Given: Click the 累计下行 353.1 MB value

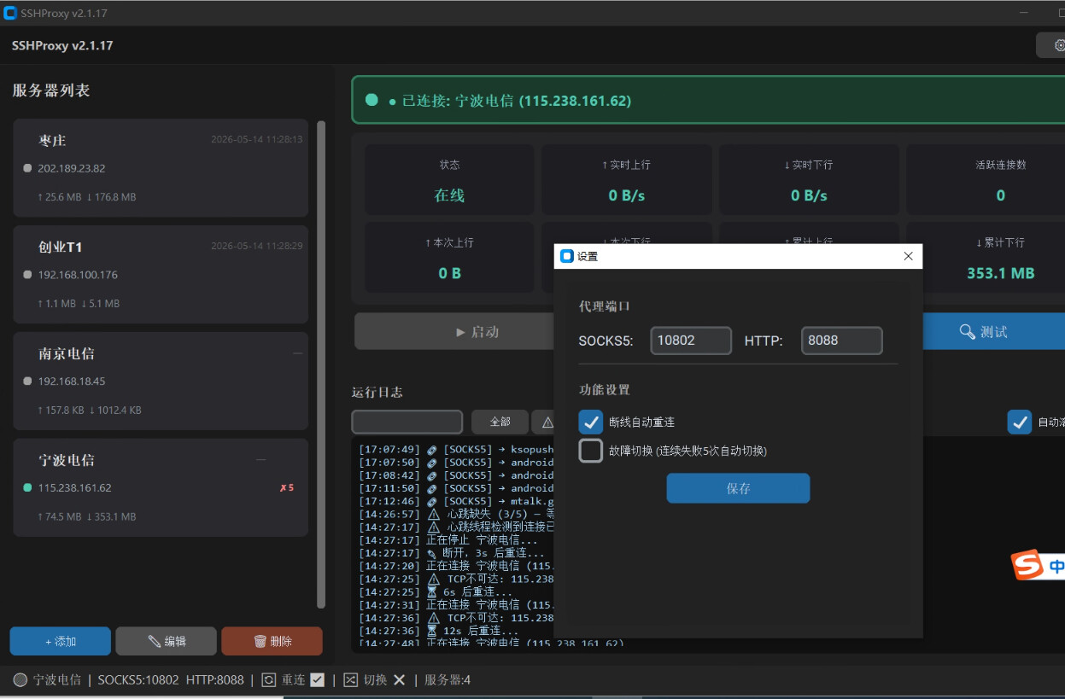Looking at the screenshot, I should coord(1000,273).
